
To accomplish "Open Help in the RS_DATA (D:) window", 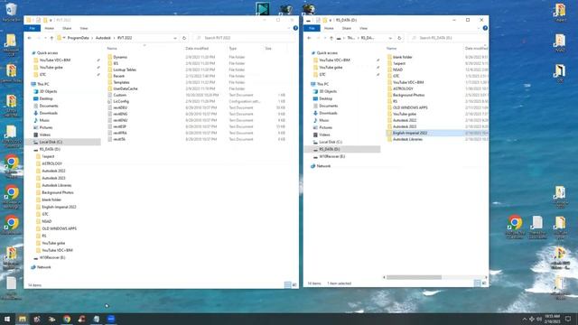I will click(x=485, y=28).
